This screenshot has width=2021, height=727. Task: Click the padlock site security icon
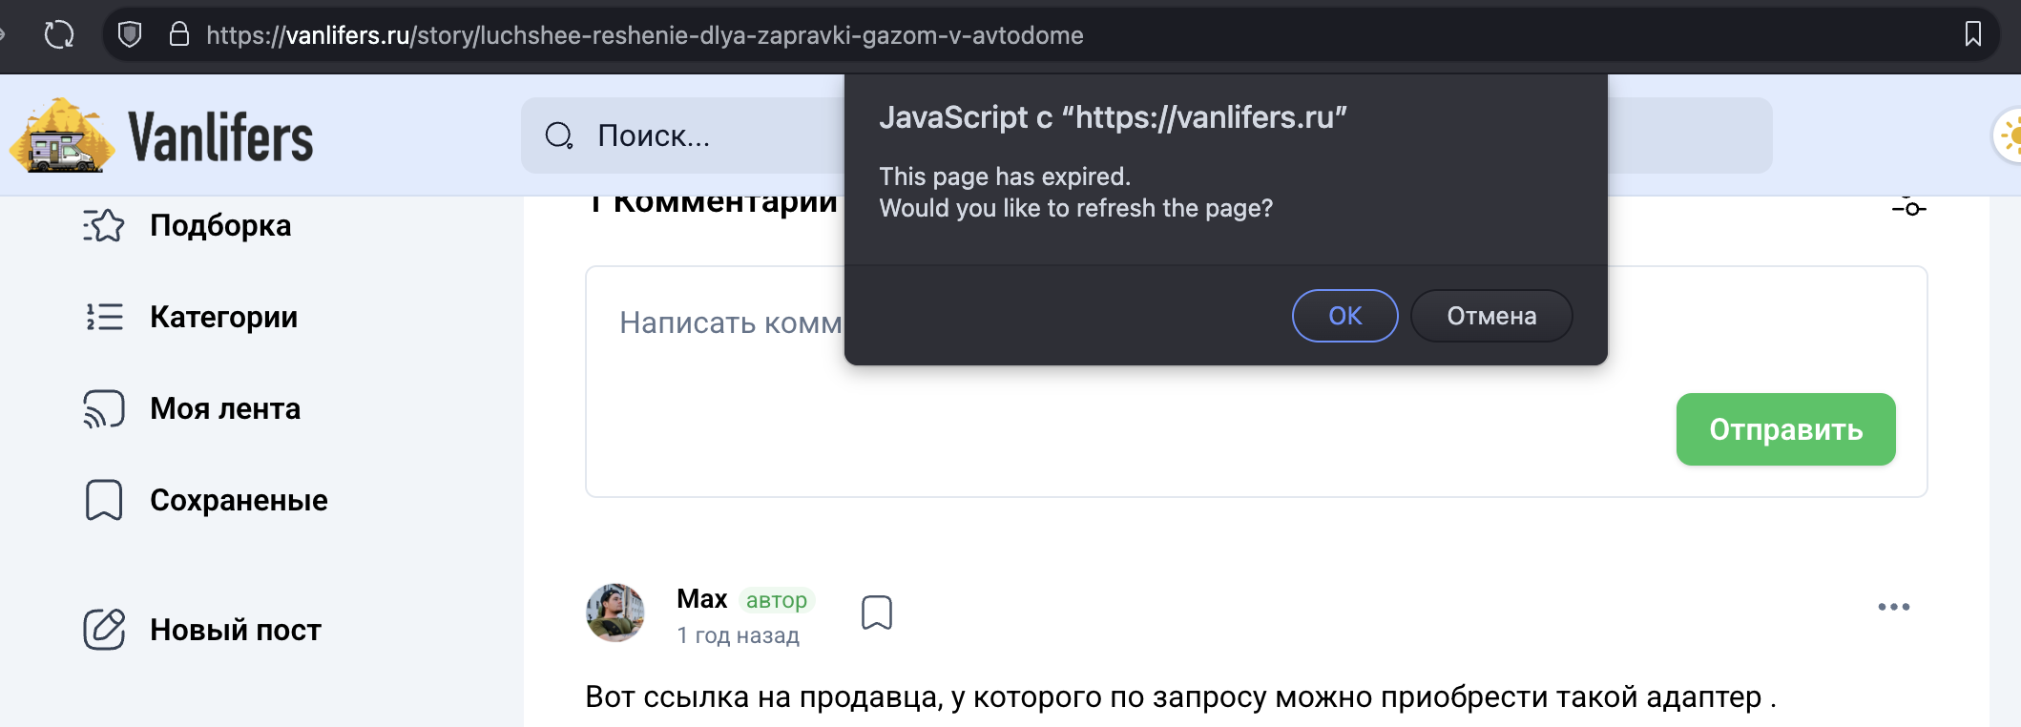178,35
